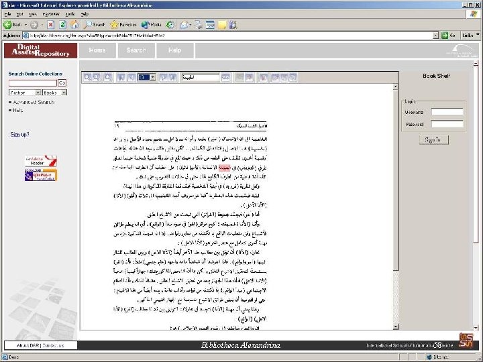Jump to last page of the book
The width and height of the screenshot is (483, 362).
point(172,77)
